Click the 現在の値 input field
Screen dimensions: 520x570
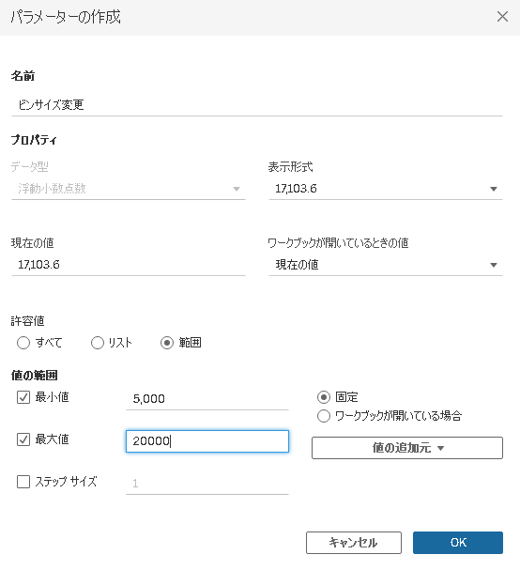click(129, 265)
